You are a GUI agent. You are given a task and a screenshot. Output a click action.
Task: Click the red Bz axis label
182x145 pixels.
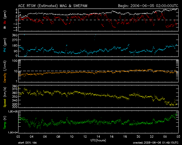5,22
